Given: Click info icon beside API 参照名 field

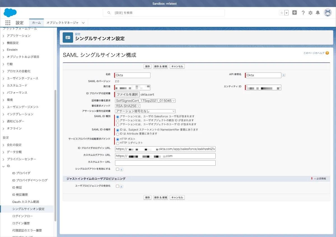Looking at the screenshot, I should 284,75.
